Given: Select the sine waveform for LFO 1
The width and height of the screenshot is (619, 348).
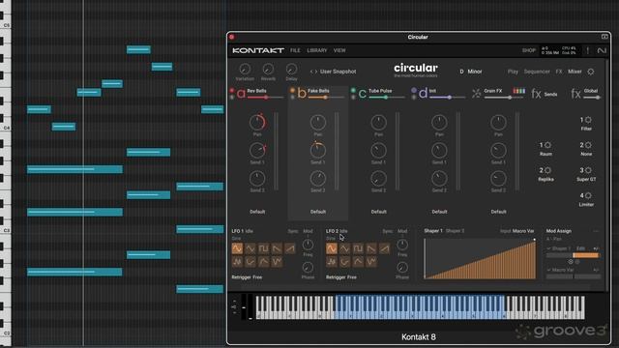Looking at the screenshot, I should point(237,248).
